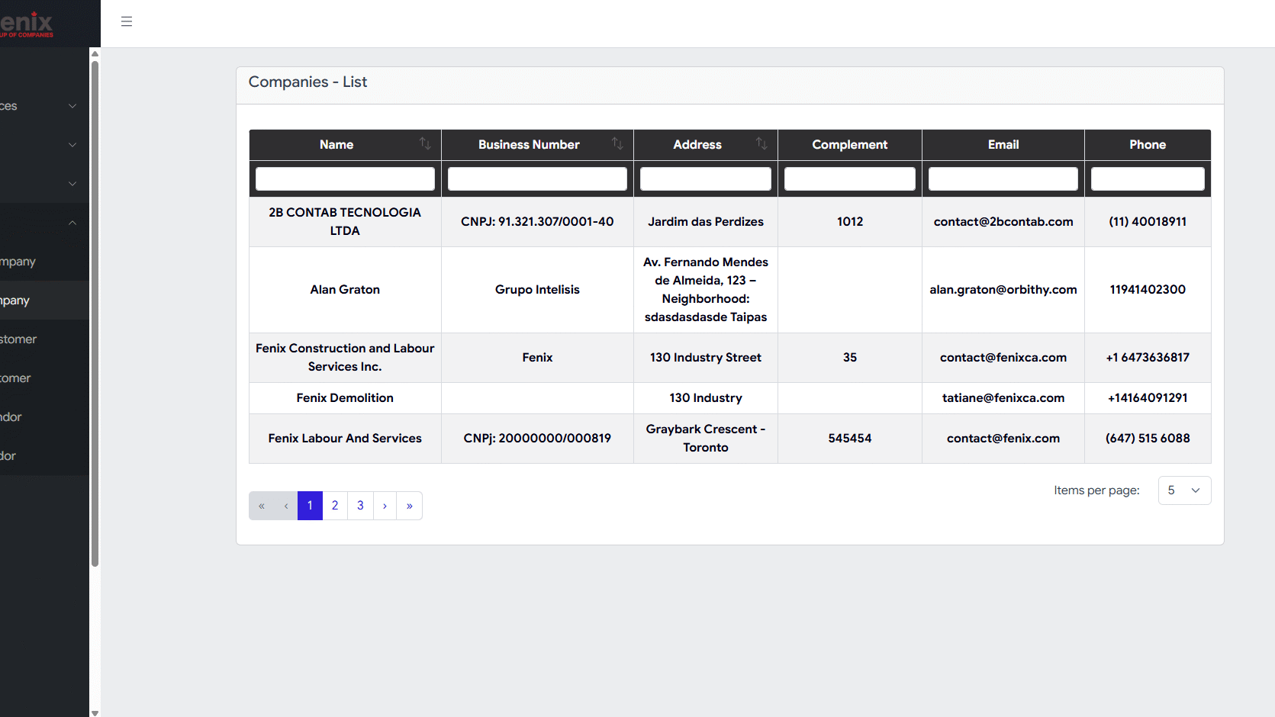
Task: Click CNPj: 20000000/000819 cell
Action: click(537, 439)
